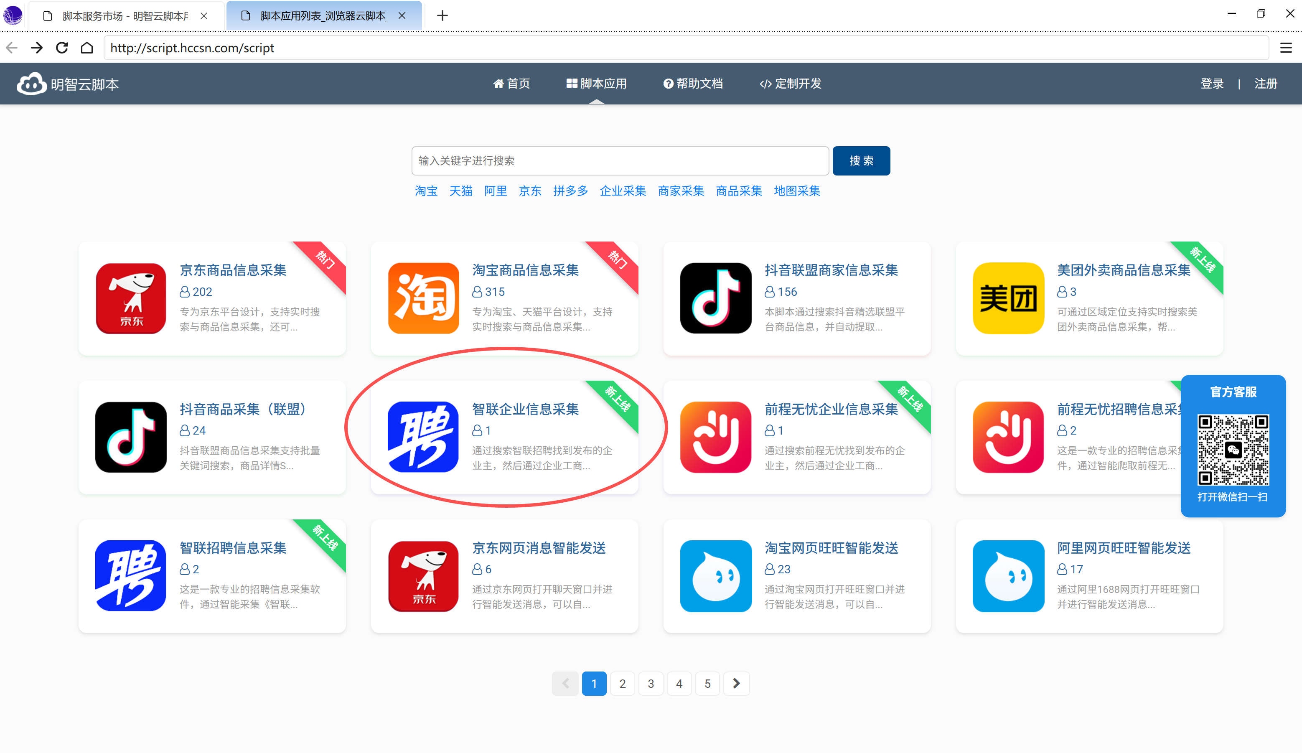Select current pagination page 1

[594, 683]
